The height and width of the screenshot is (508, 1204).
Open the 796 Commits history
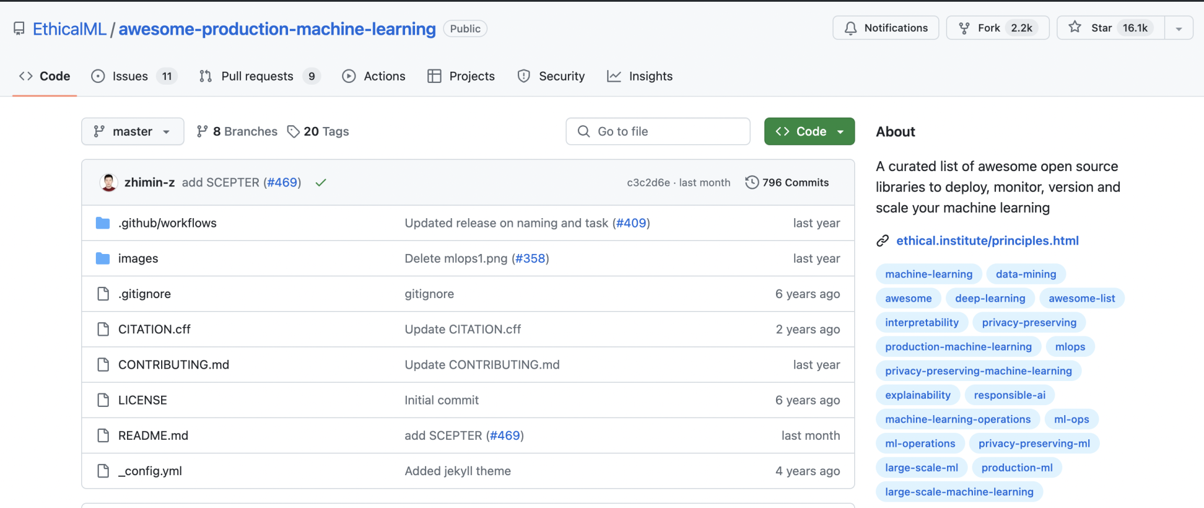[787, 182]
